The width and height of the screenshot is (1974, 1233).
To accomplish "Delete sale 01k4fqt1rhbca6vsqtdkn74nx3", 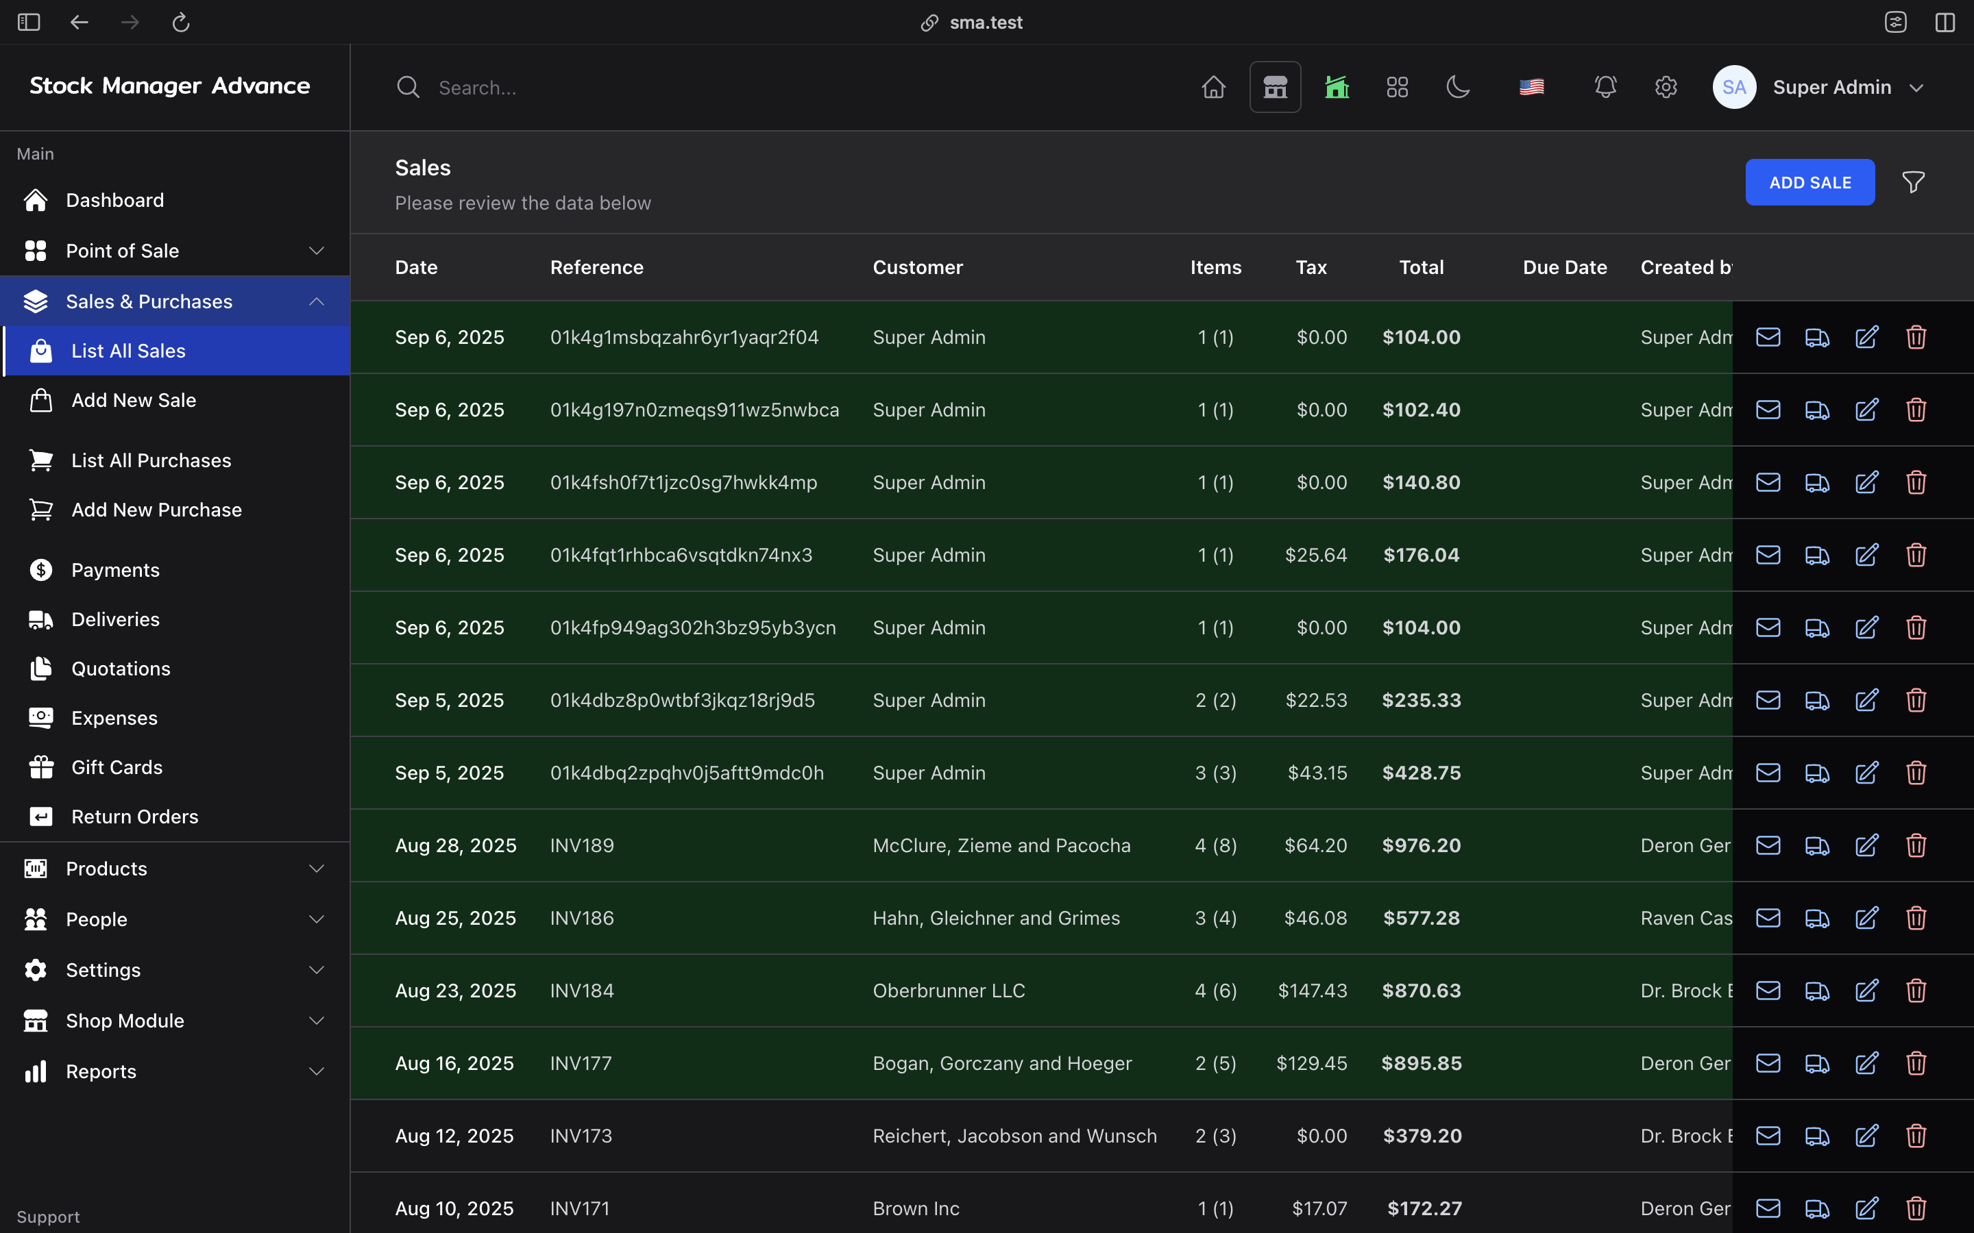I will (x=1916, y=555).
